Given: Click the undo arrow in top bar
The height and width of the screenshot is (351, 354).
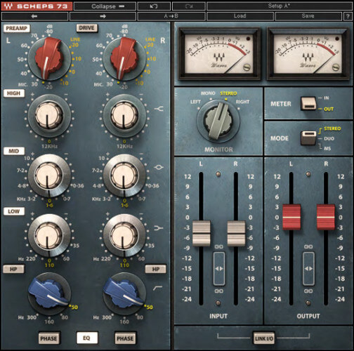Looking at the screenshot, I should coord(154,6).
